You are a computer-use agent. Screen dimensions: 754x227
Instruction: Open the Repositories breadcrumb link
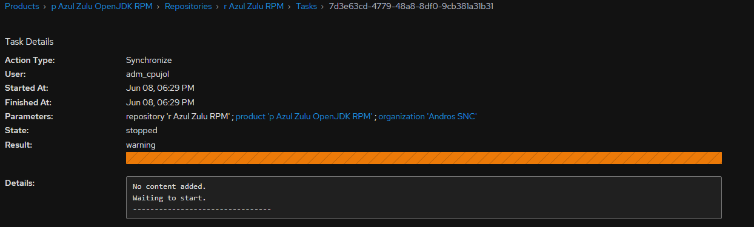click(189, 7)
